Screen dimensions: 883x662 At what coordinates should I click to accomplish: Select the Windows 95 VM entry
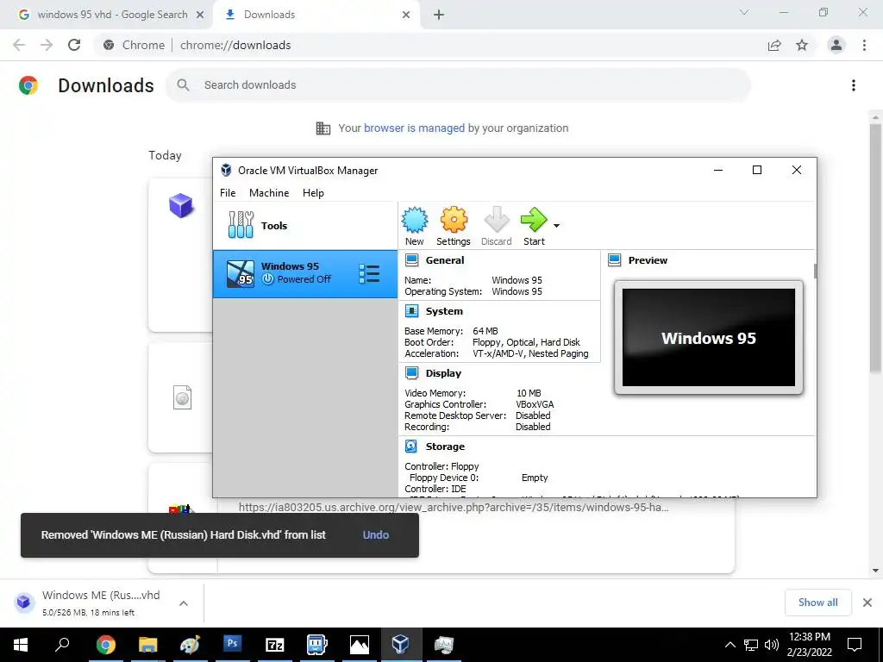(304, 273)
